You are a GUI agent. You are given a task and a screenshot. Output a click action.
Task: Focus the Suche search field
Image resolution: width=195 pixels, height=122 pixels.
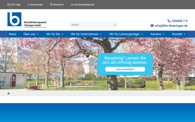(93, 25)
